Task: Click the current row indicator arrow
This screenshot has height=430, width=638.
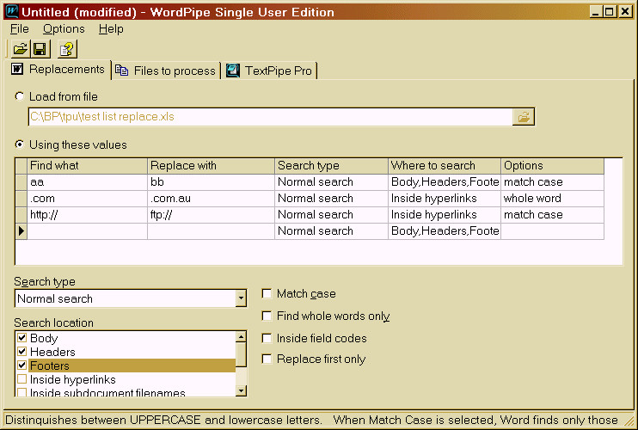Action: point(21,231)
